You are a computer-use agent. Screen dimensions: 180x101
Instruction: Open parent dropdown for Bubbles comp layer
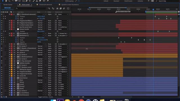[x=63, y=67]
